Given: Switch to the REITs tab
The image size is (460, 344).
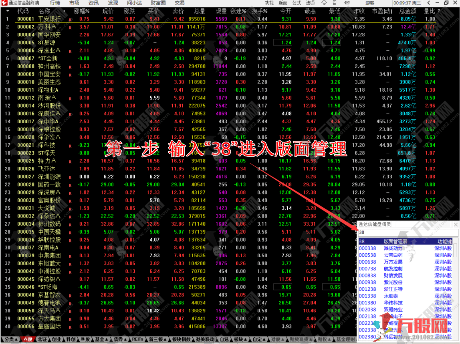Looking at the screenshot, I should 137,339.
